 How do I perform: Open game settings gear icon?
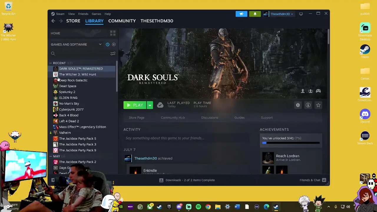tap(298, 105)
